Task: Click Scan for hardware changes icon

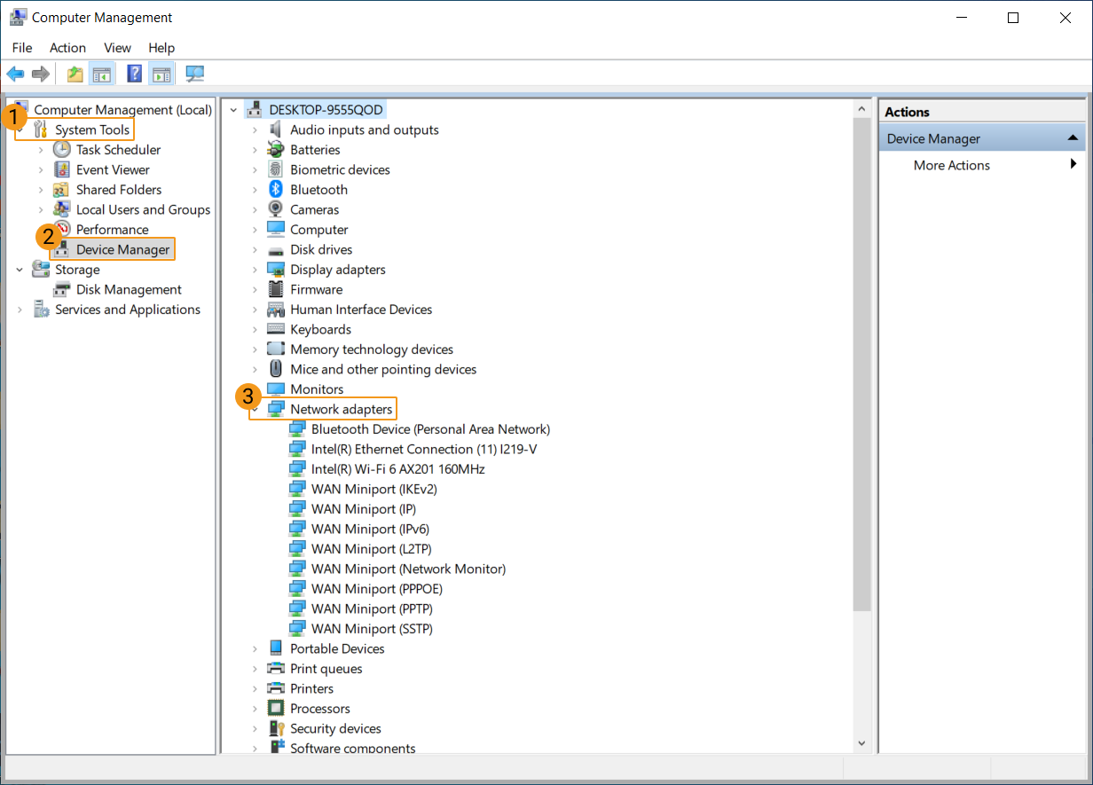Action: click(x=194, y=74)
